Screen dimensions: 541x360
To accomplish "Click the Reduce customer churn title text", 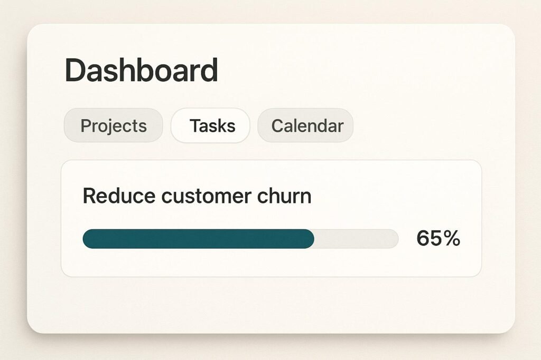I will click(x=196, y=196).
